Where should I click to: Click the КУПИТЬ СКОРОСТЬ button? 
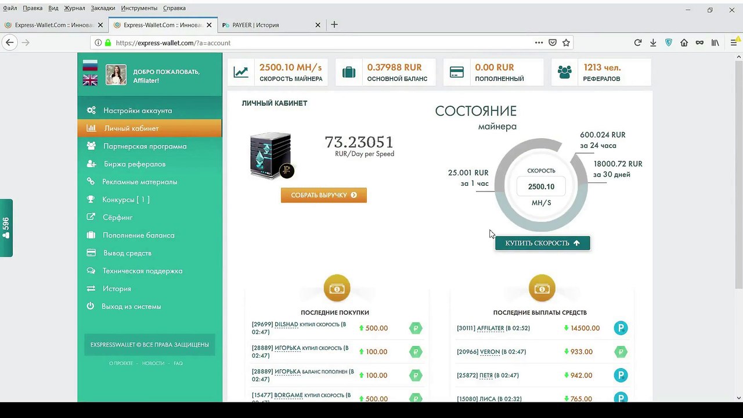pos(543,243)
